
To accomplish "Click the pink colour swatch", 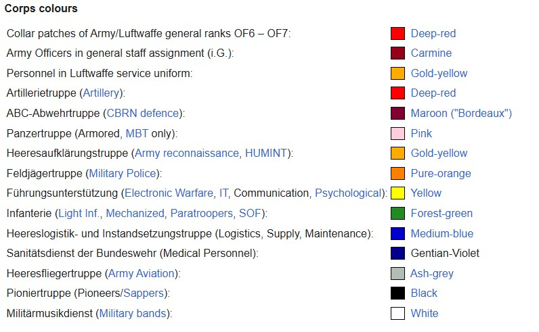I will pyautogui.click(x=397, y=134).
